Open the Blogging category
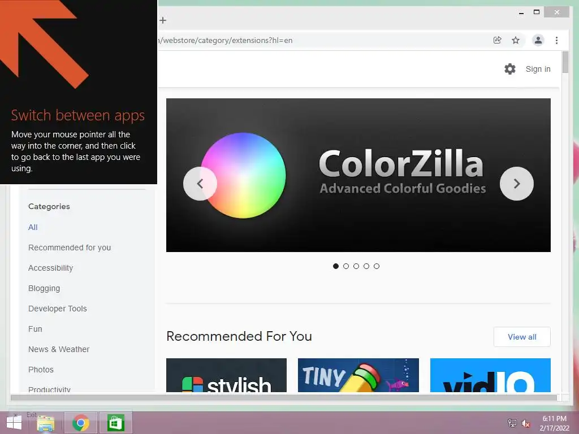This screenshot has width=579, height=434. [44, 288]
